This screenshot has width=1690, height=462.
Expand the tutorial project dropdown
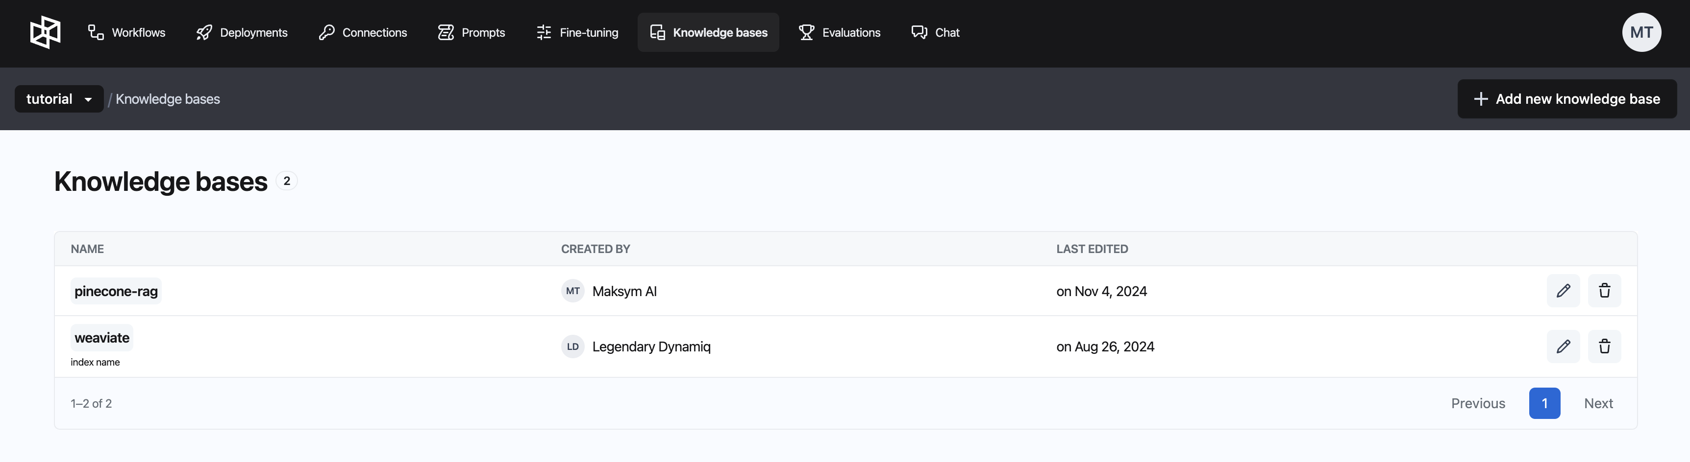(x=59, y=99)
